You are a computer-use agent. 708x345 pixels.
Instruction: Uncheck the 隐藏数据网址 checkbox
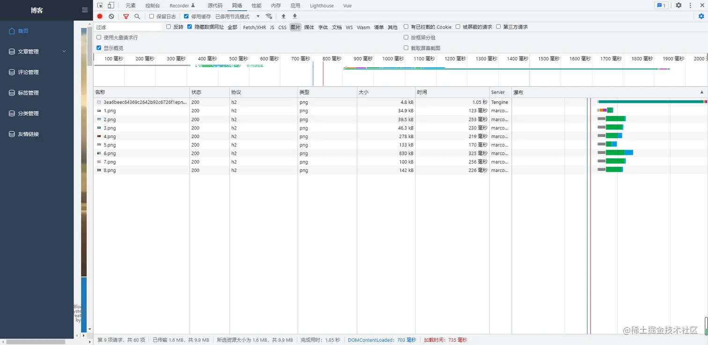click(190, 27)
